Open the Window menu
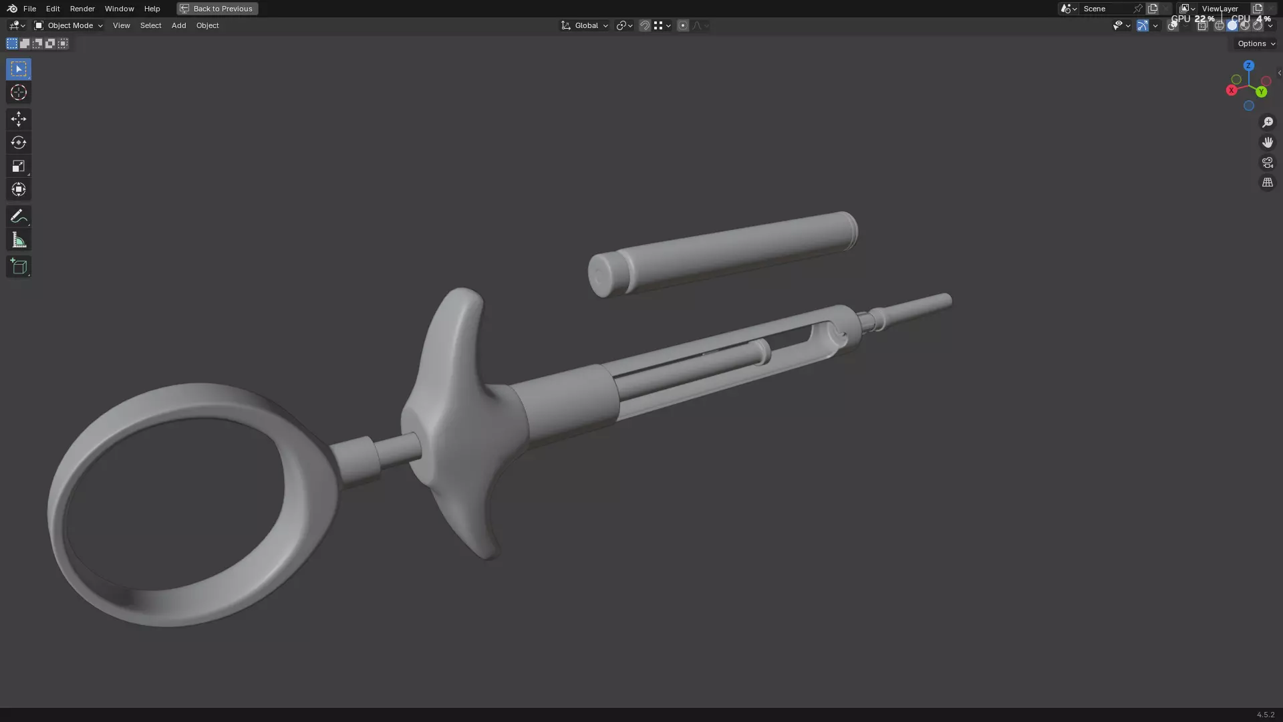The width and height of the screenshot is (1283, 722). (x=119, y=9)
